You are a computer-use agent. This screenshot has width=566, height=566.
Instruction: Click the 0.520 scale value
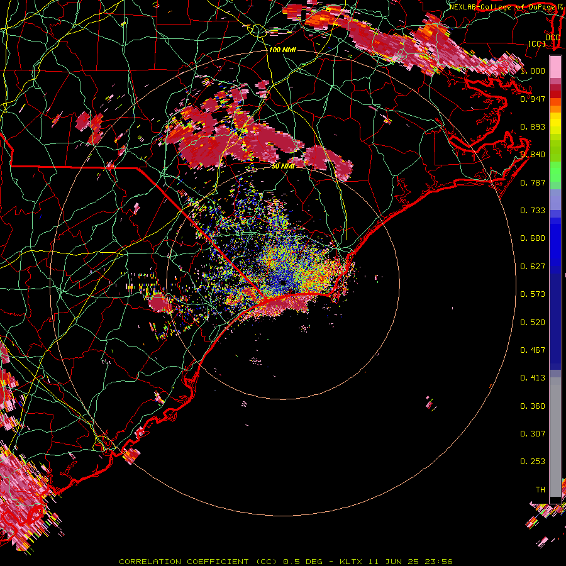click(533, 323)
